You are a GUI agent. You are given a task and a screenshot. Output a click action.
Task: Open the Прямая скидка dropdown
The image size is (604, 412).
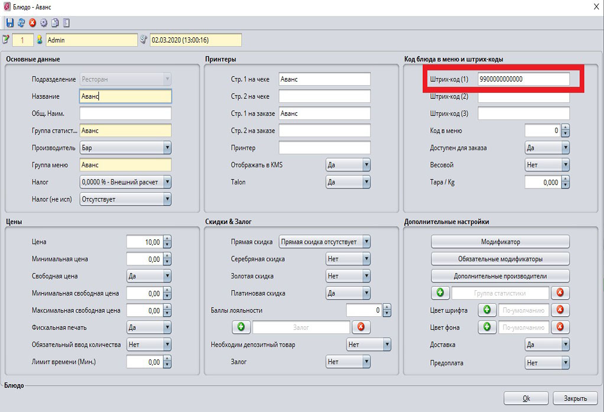tap(366, 242)
